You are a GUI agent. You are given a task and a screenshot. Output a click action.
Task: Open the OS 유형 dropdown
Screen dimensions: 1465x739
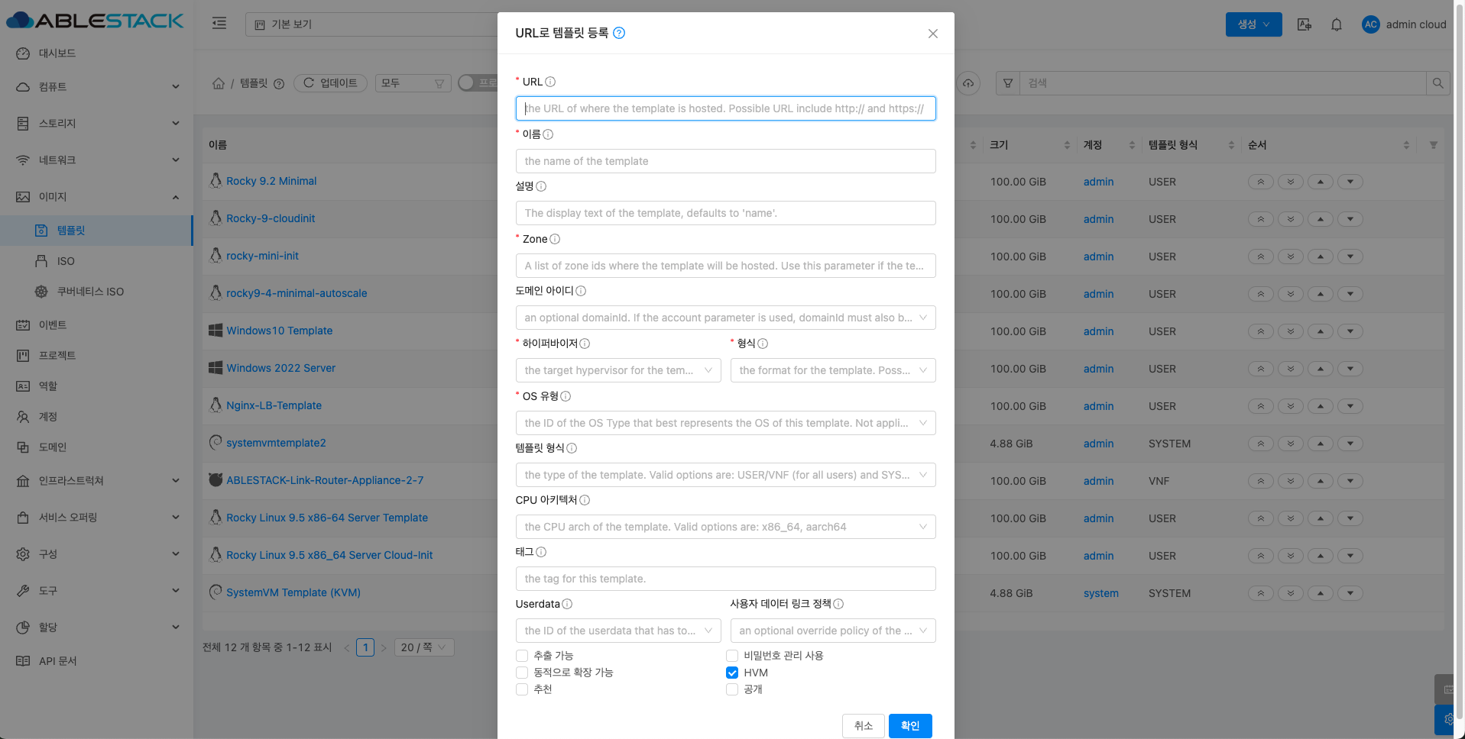(x=726, y=423)
